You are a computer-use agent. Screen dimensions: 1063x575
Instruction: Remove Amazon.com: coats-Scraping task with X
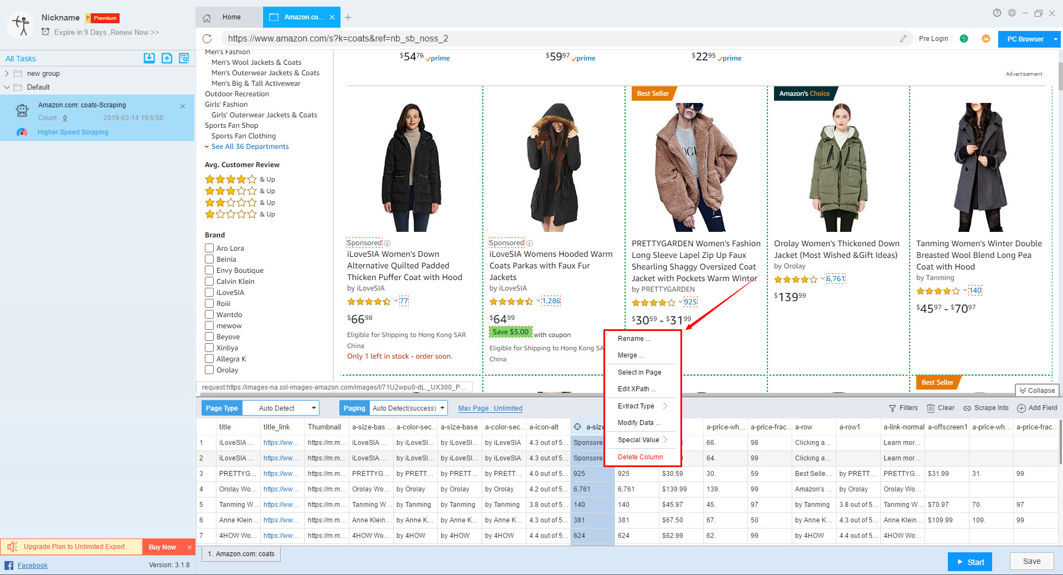[183, 106]
